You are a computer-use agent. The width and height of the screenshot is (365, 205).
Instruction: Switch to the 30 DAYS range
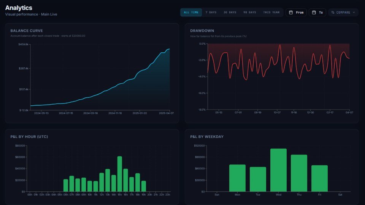pyautogui.click(x=230, y=12)
